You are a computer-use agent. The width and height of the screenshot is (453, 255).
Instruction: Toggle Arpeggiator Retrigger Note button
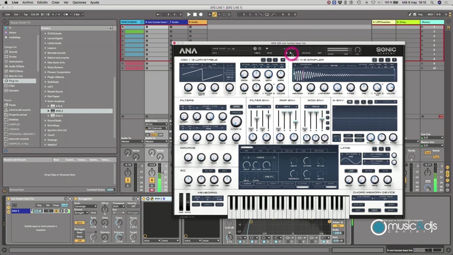click(x=79, y=237)
